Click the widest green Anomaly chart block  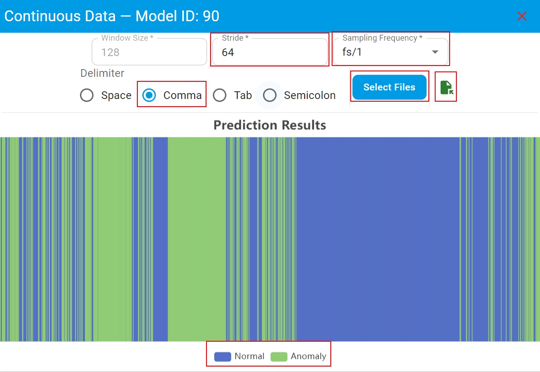coord(197,240)
